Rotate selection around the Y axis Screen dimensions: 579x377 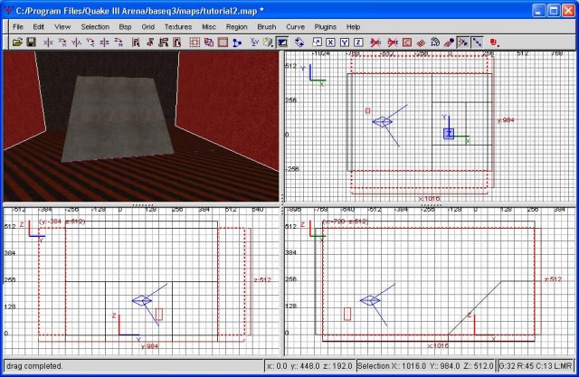90,42
